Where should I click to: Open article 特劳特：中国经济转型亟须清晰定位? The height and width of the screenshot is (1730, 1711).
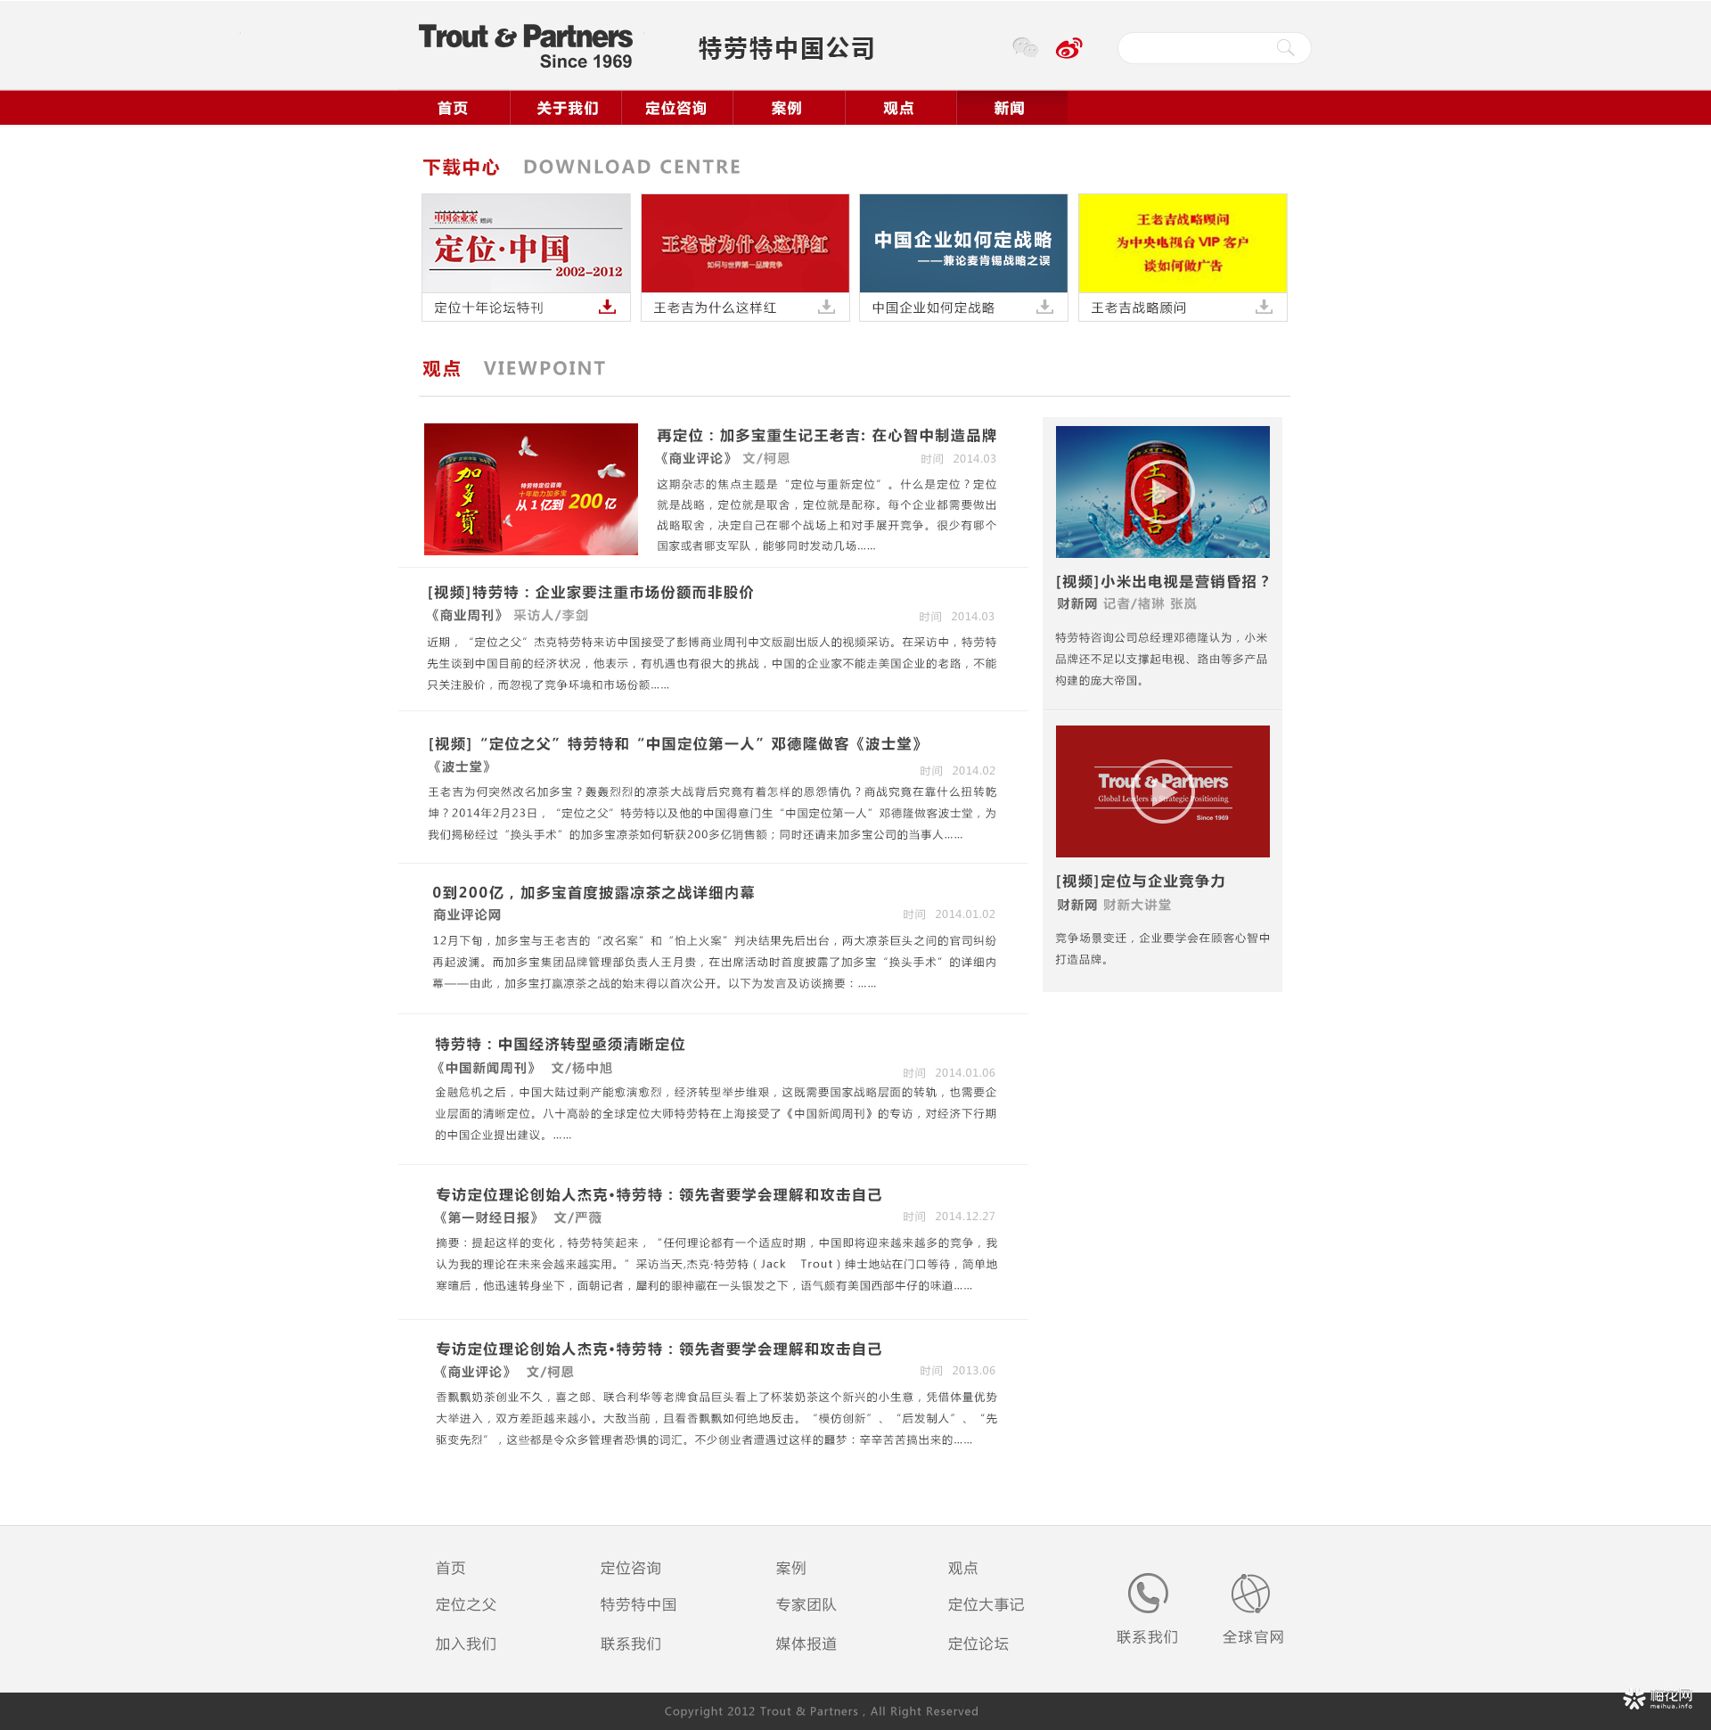click(x=561, y=1044)
